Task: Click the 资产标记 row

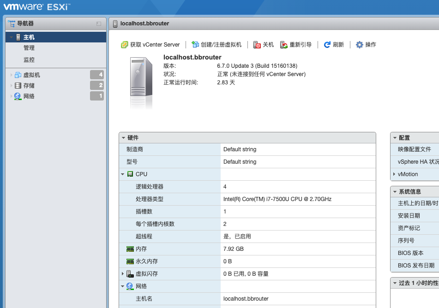Action: pyautogui.click(x=415, y=228)
